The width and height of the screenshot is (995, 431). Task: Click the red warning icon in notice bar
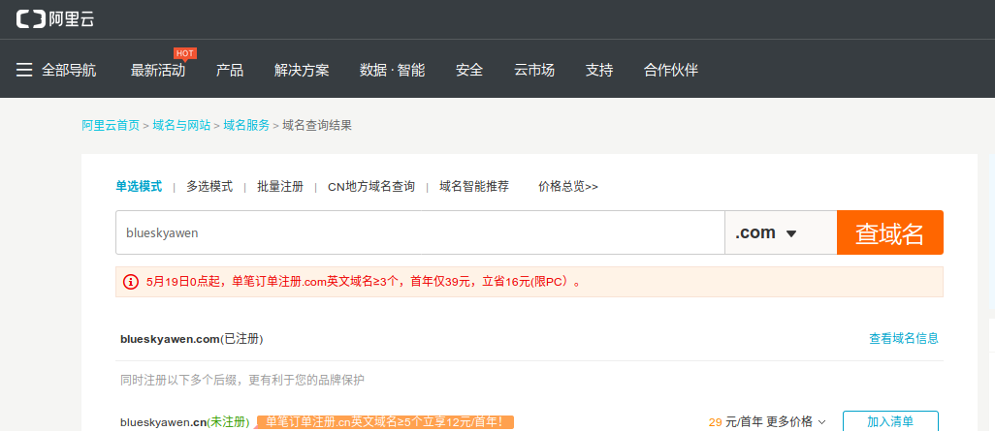click(131, 282)
